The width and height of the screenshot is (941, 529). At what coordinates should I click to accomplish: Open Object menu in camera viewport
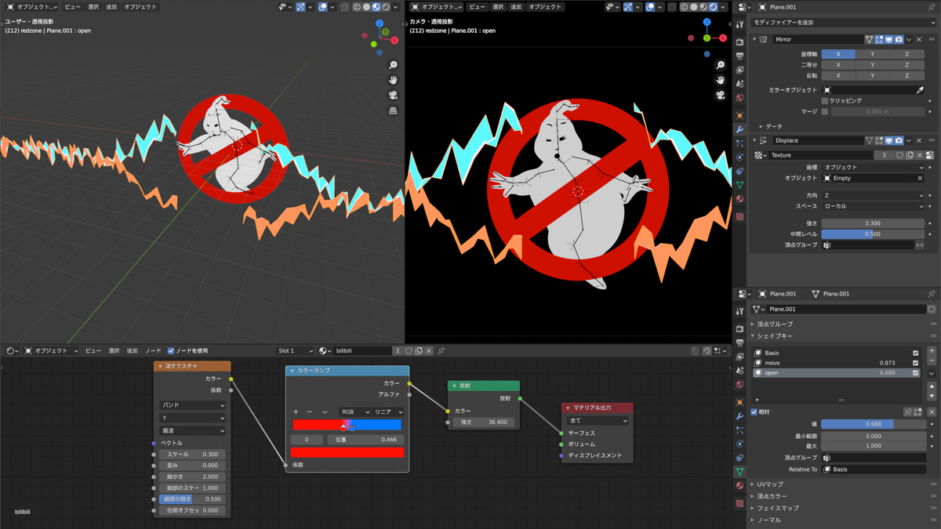click(x=544, y=6)
